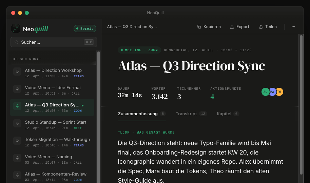This screenshot has height=183, width=310.
Task: Click the Export button
Action: coord(239,27)
